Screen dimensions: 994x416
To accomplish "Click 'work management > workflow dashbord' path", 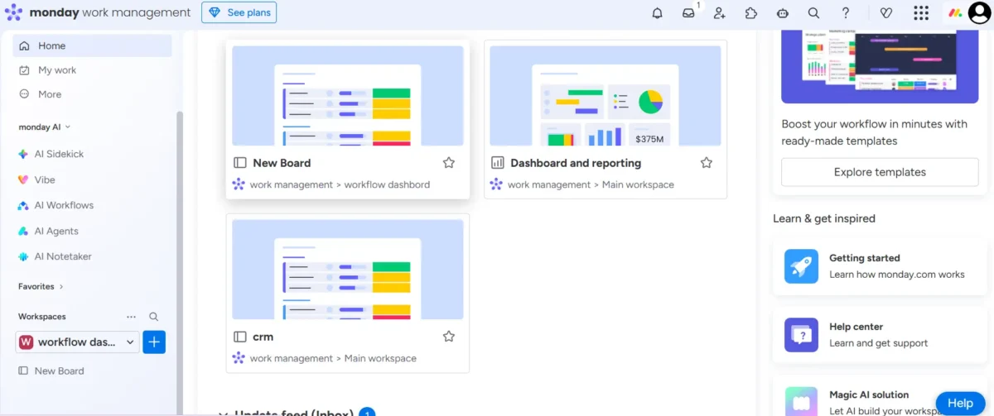I will click(340, 184).
